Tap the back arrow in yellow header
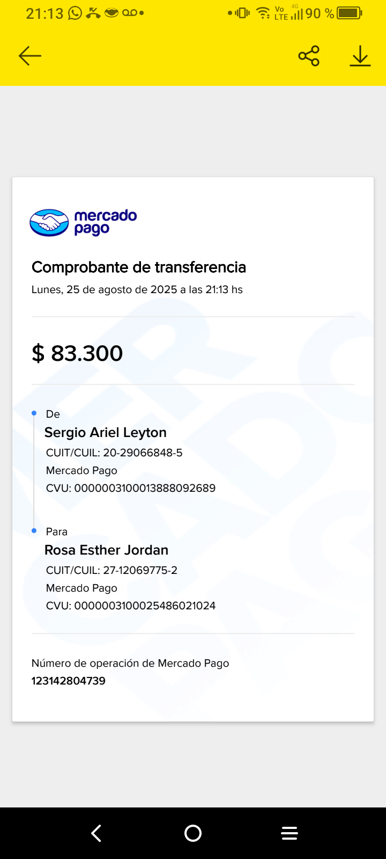 (30, 56)
